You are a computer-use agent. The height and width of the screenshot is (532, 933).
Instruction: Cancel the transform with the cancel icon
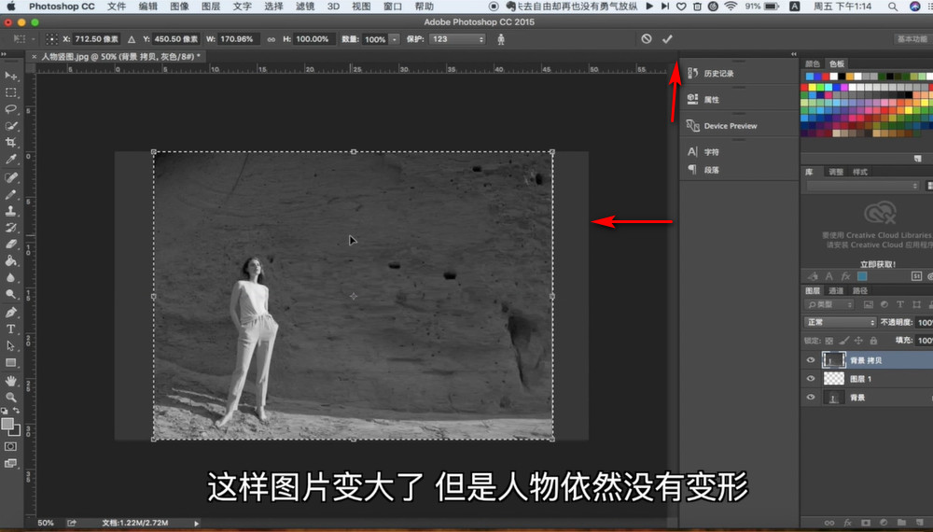click(x=647, y=38)
